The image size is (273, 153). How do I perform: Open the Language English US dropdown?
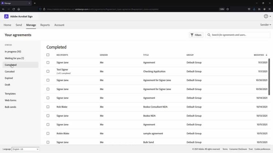pos(25,149)
